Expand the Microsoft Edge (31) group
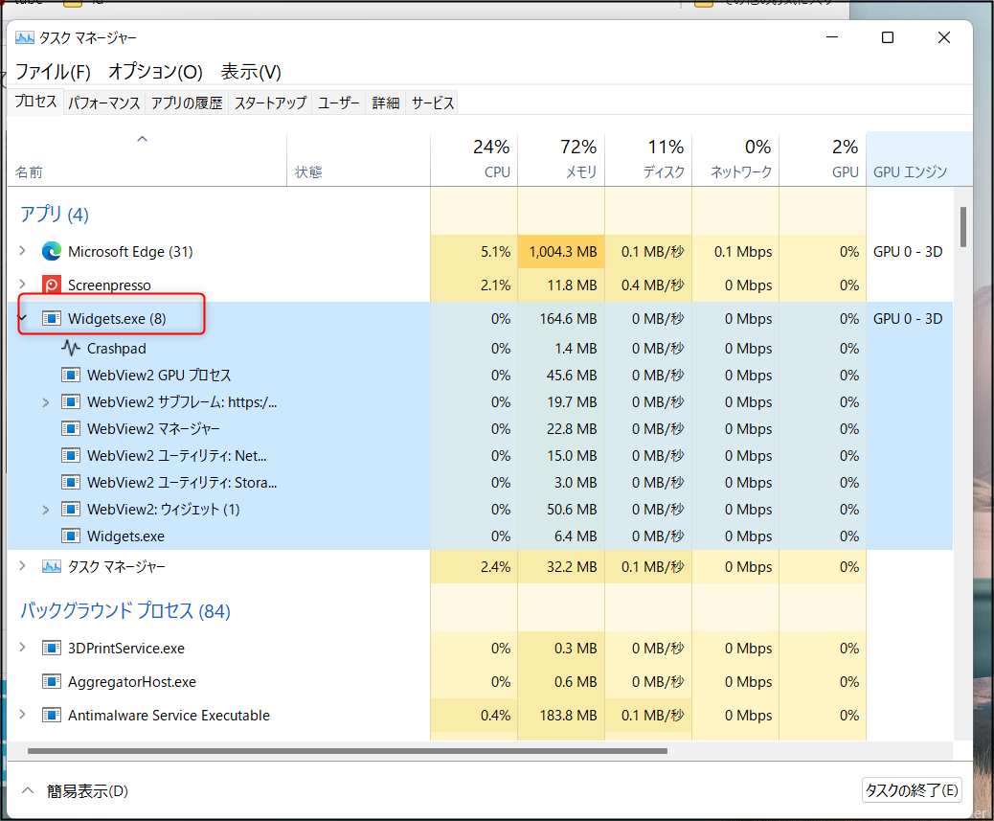Viewport: 994px width, 821px height. (22, 251)
